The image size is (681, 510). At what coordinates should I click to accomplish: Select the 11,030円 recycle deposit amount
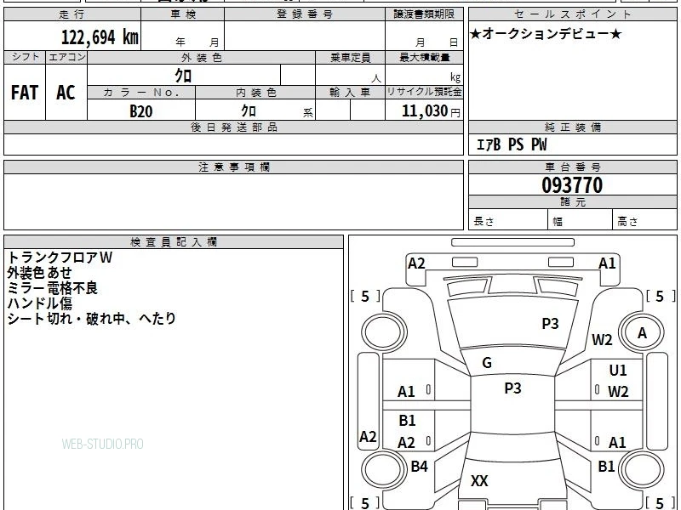431,111
